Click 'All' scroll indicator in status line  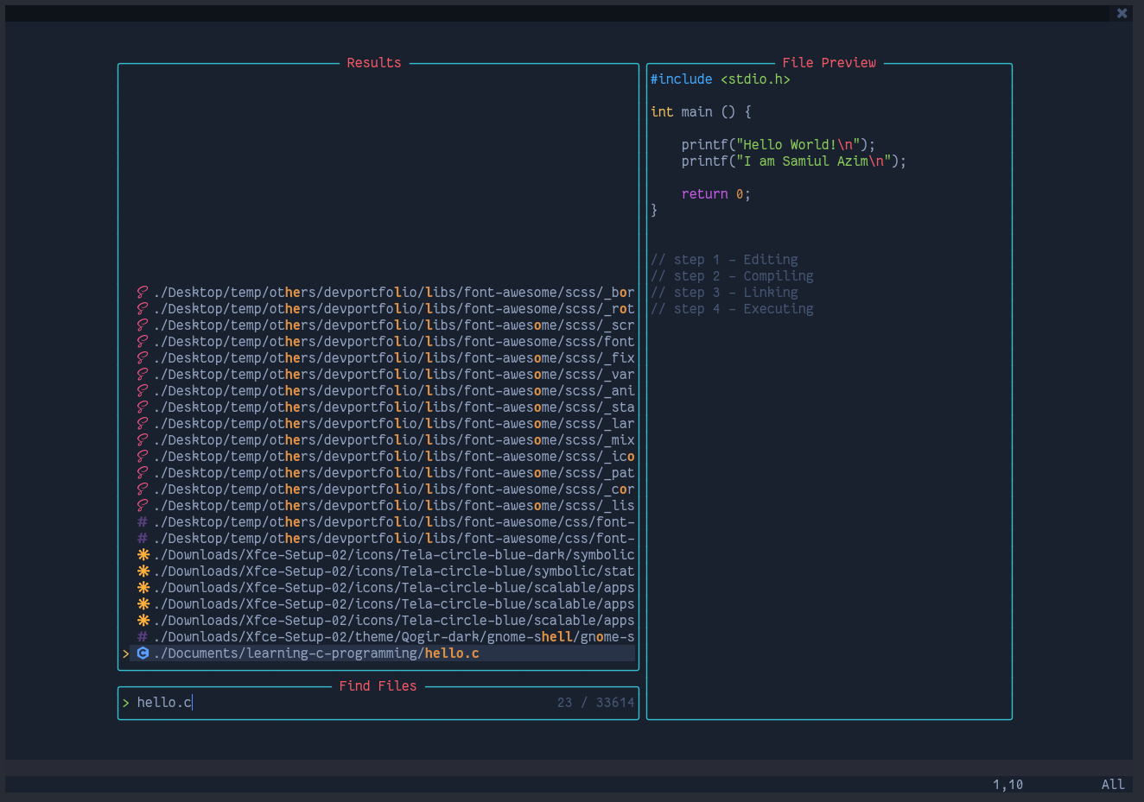coord(1113,785)
